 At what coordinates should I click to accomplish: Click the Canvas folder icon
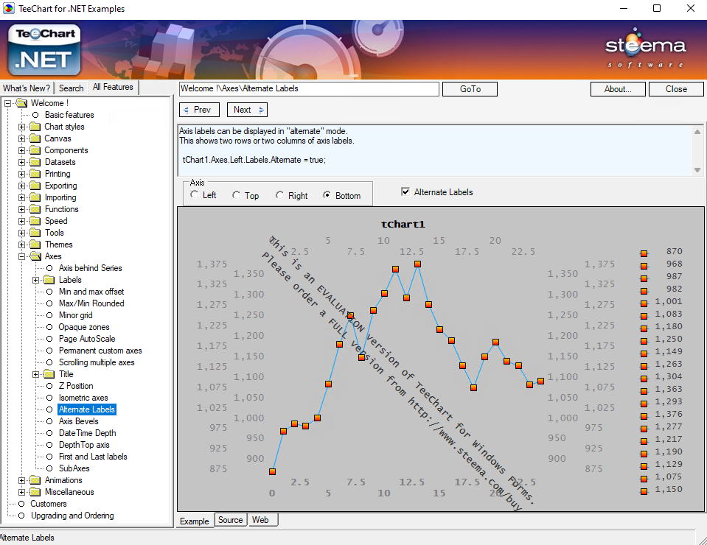coord(35,138)
